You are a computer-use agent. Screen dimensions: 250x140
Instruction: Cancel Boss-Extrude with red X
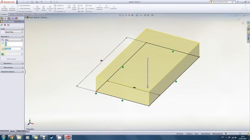tap(5, 25)
